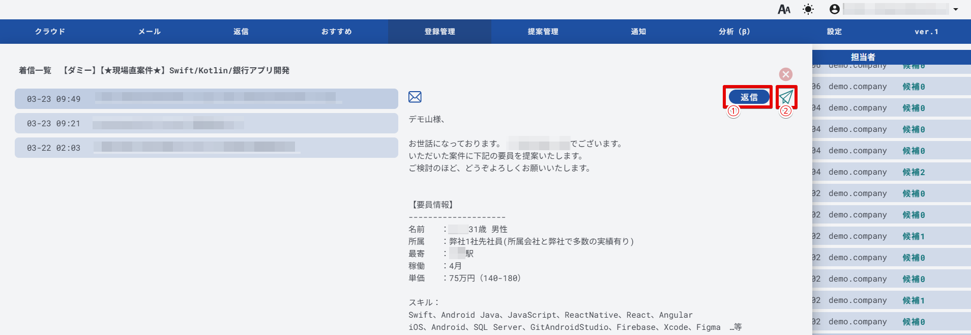This screenshot has width=971, height=335.
Task: Open the 設定 tab
Action: [834, 32]
